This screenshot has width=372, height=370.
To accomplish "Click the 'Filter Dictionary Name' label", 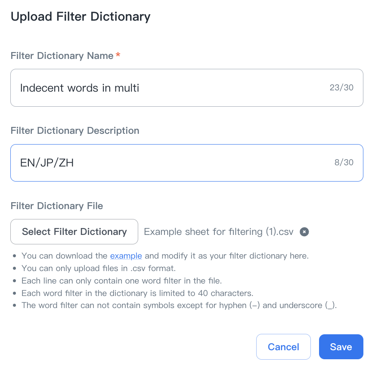I will [x=62, y=56].
